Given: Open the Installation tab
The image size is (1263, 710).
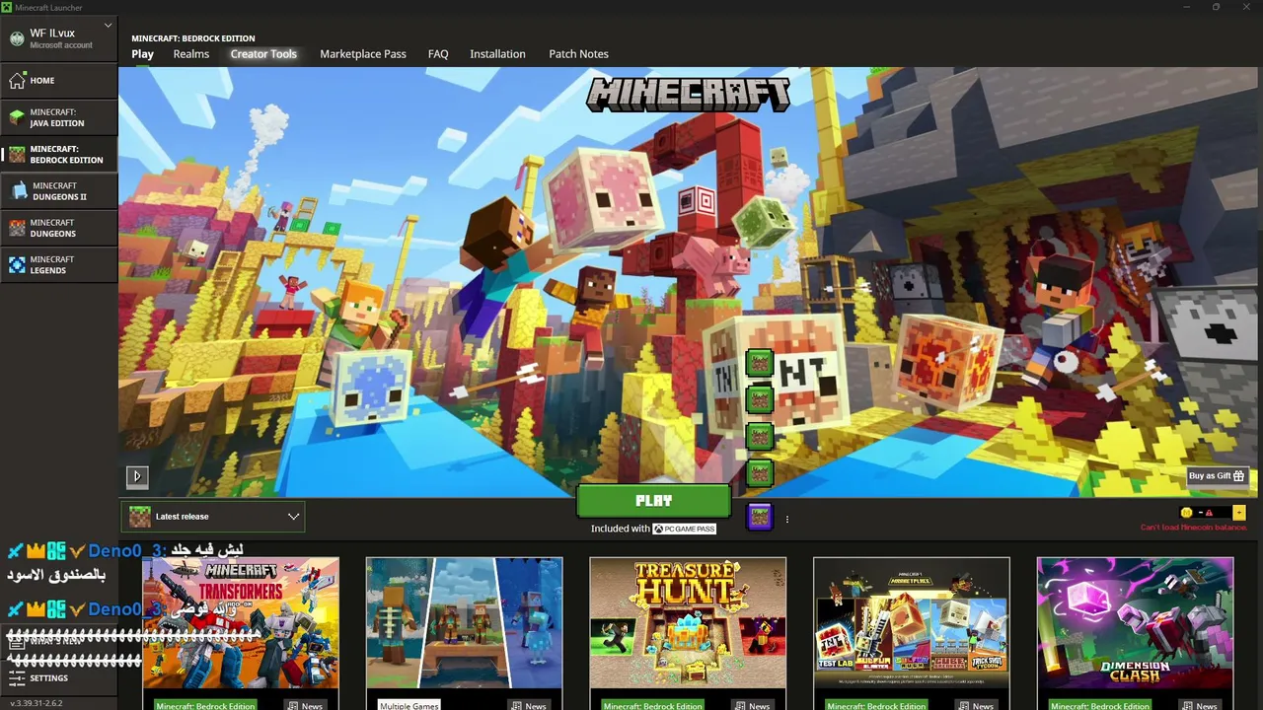Looking at the screenshot, I should pos(497,54).
